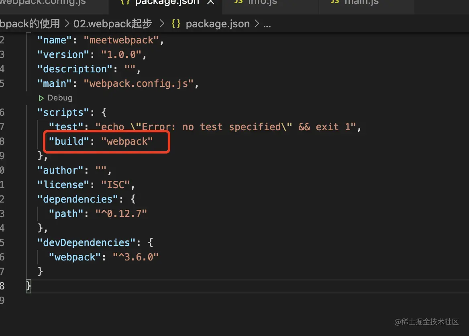Click the JS icon on info.js tab
Viewport: 469px width, 336px height.
tap(239, 2)
